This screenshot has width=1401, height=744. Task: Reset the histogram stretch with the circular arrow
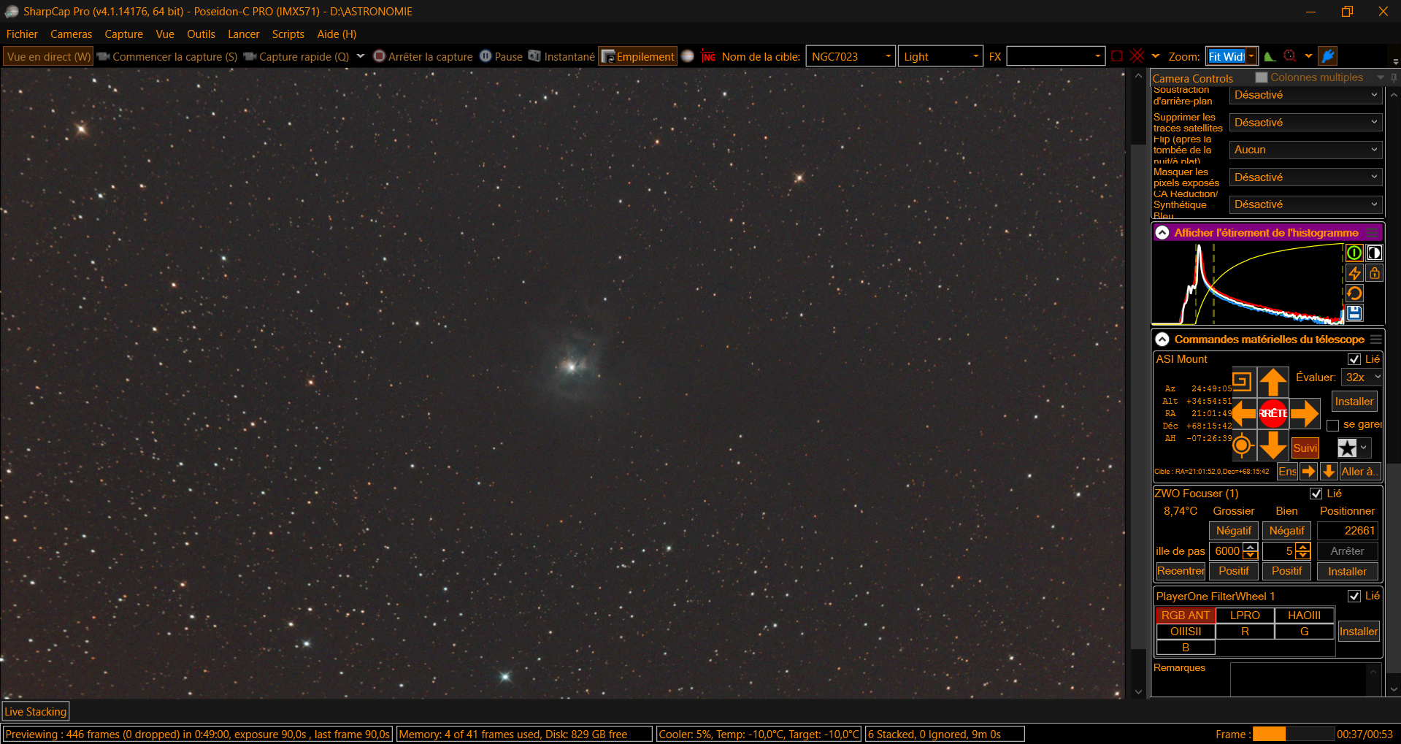click(x=1354, y=294)
